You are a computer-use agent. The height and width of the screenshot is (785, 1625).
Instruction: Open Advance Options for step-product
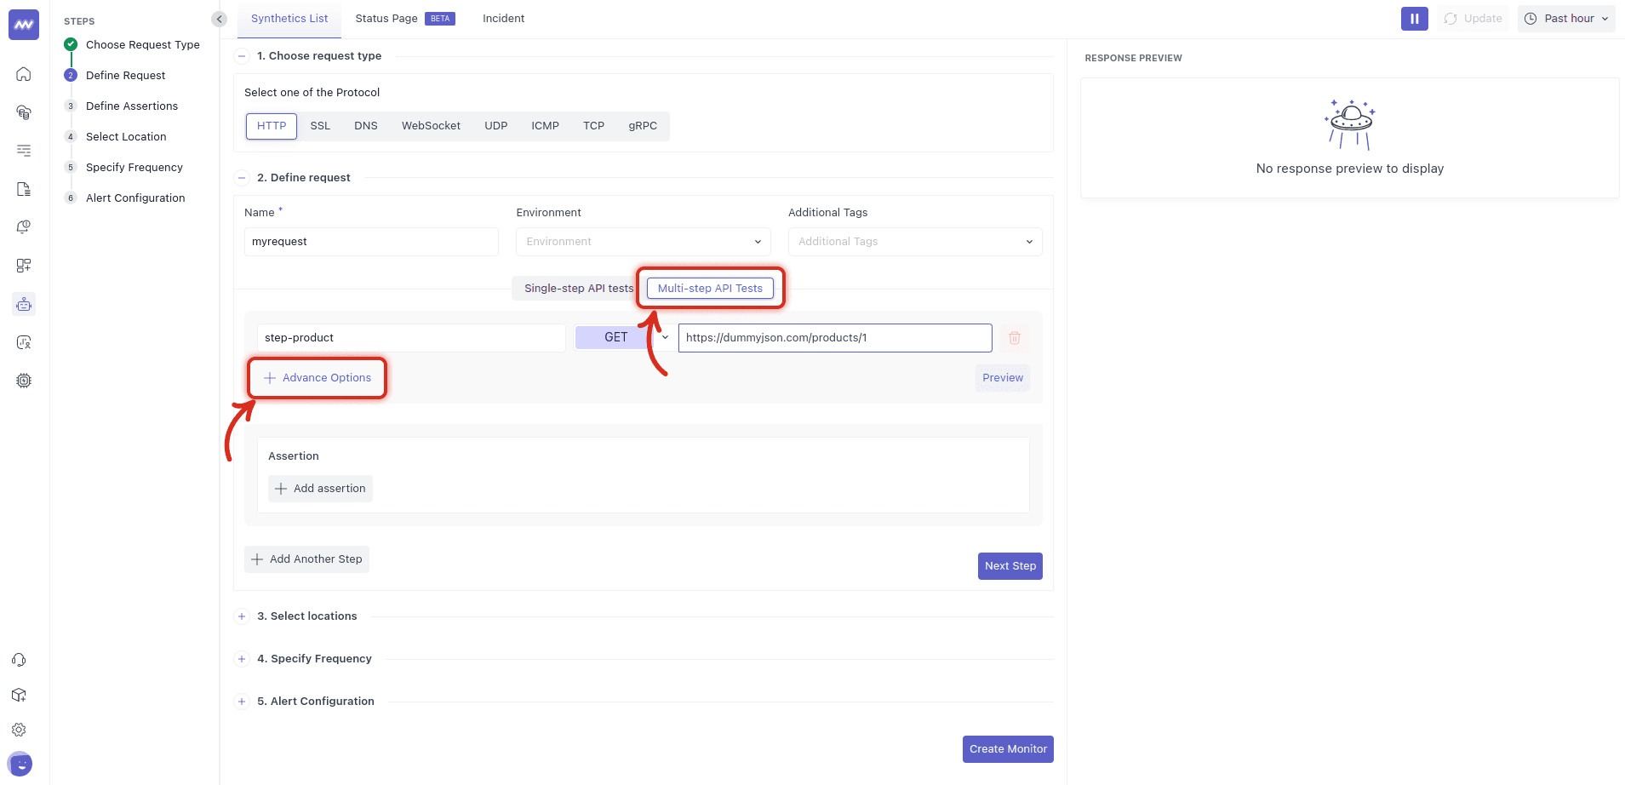(317, 377)
